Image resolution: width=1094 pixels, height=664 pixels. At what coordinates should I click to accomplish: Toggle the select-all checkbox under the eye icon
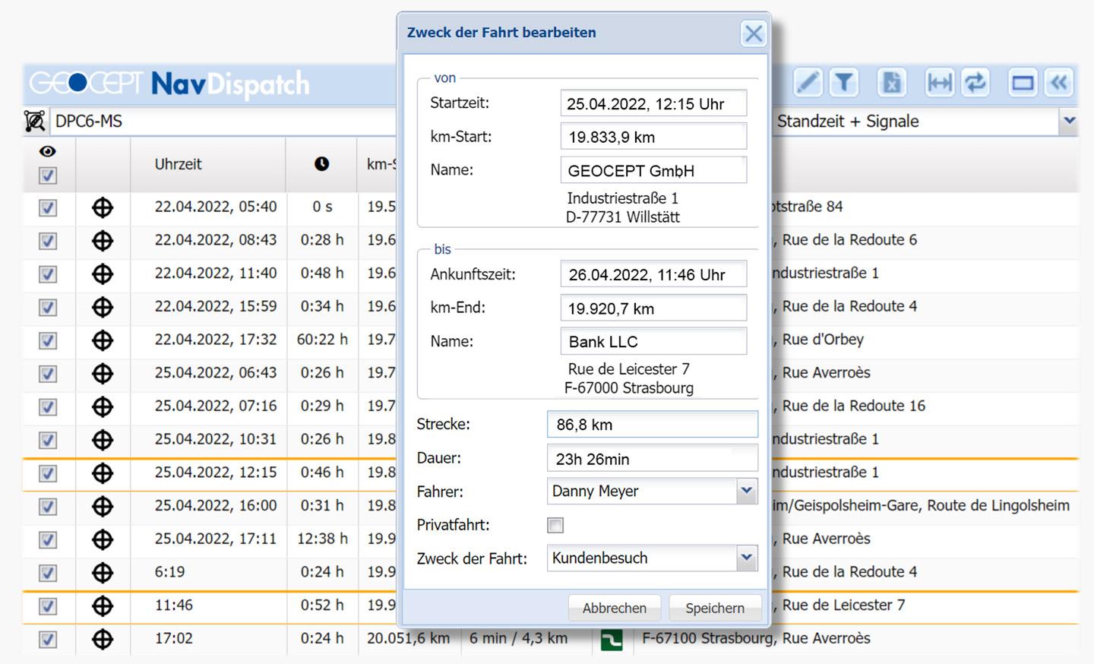48,176
